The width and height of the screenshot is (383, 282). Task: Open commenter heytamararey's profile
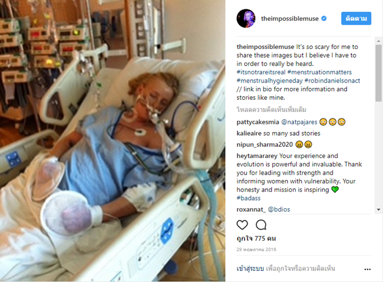pos(257,156)
